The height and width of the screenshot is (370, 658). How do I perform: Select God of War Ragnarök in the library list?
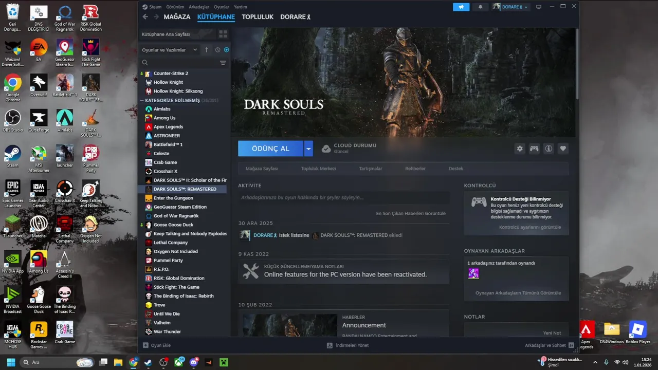coord(176,216)
